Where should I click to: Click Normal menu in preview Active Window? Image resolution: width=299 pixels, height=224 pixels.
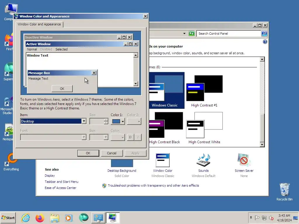[x=32, y=49]
